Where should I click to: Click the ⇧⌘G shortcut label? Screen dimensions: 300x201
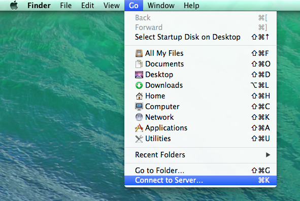click(x=260, y=171)
